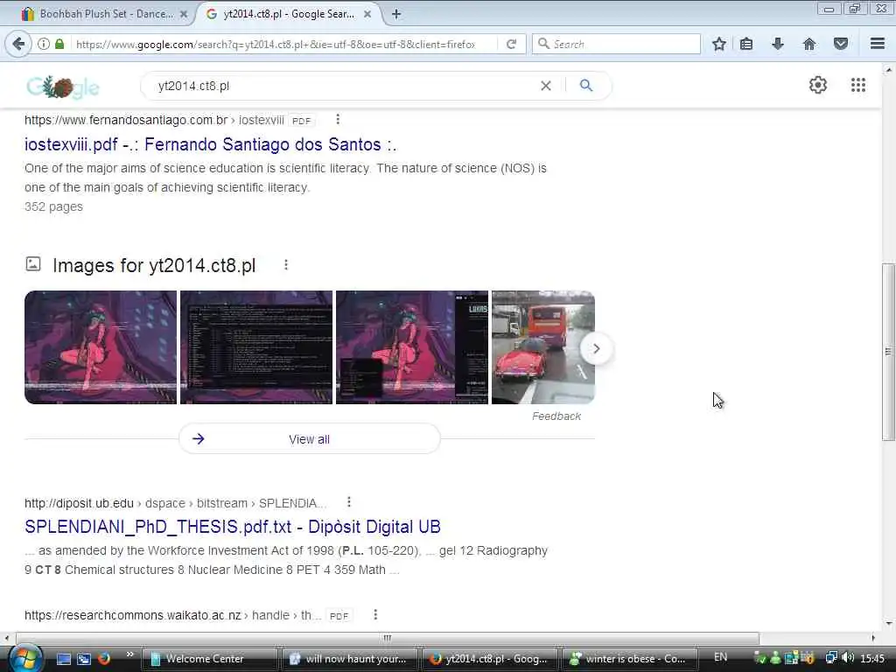
Task: Open Pocket icon in toolbar
Action: 841,44
